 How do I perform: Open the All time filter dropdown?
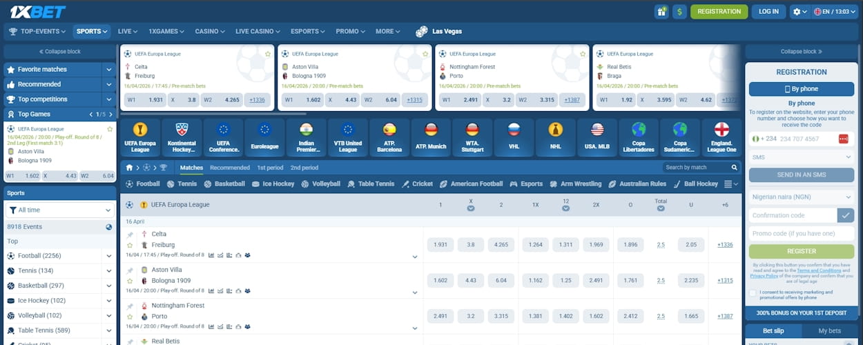(x=60, y=210)
